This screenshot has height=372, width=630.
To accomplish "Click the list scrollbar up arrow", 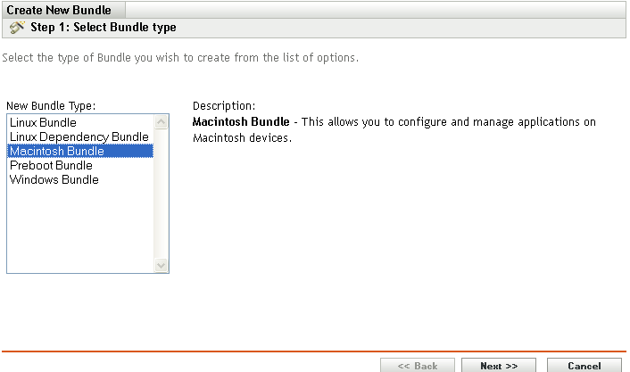I will tap(162, 122).
